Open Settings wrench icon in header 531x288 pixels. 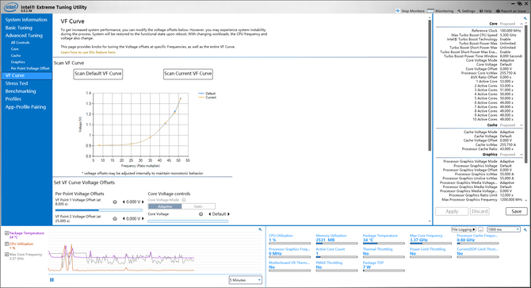coord(459,11)
